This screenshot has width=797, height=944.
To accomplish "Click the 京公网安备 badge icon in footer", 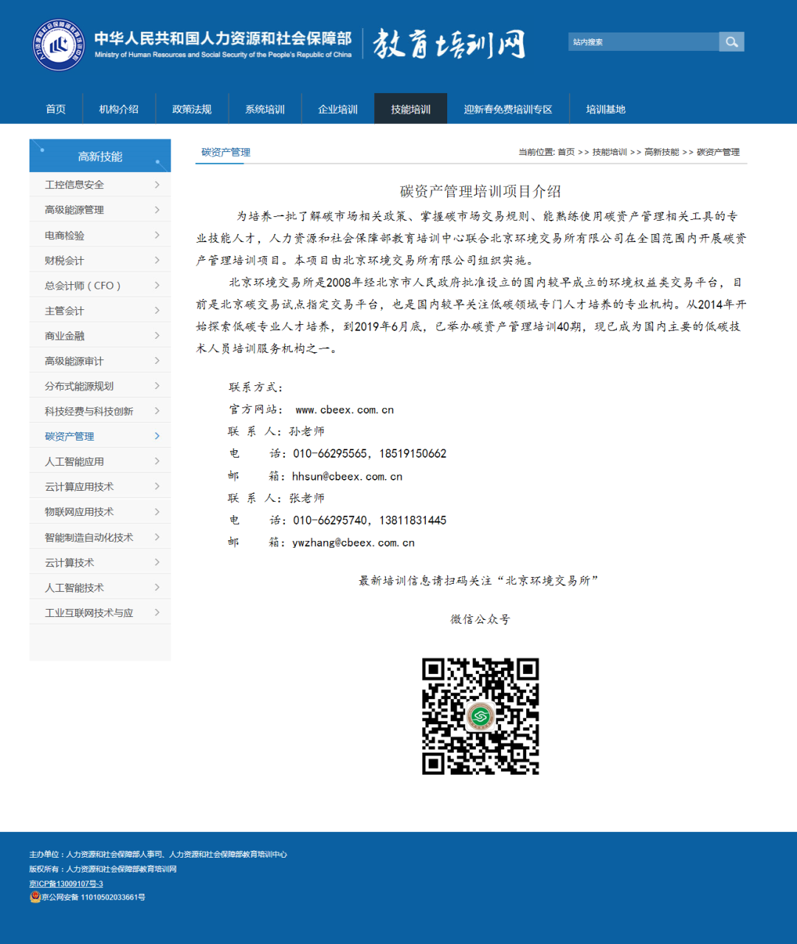I will point(35,898).
